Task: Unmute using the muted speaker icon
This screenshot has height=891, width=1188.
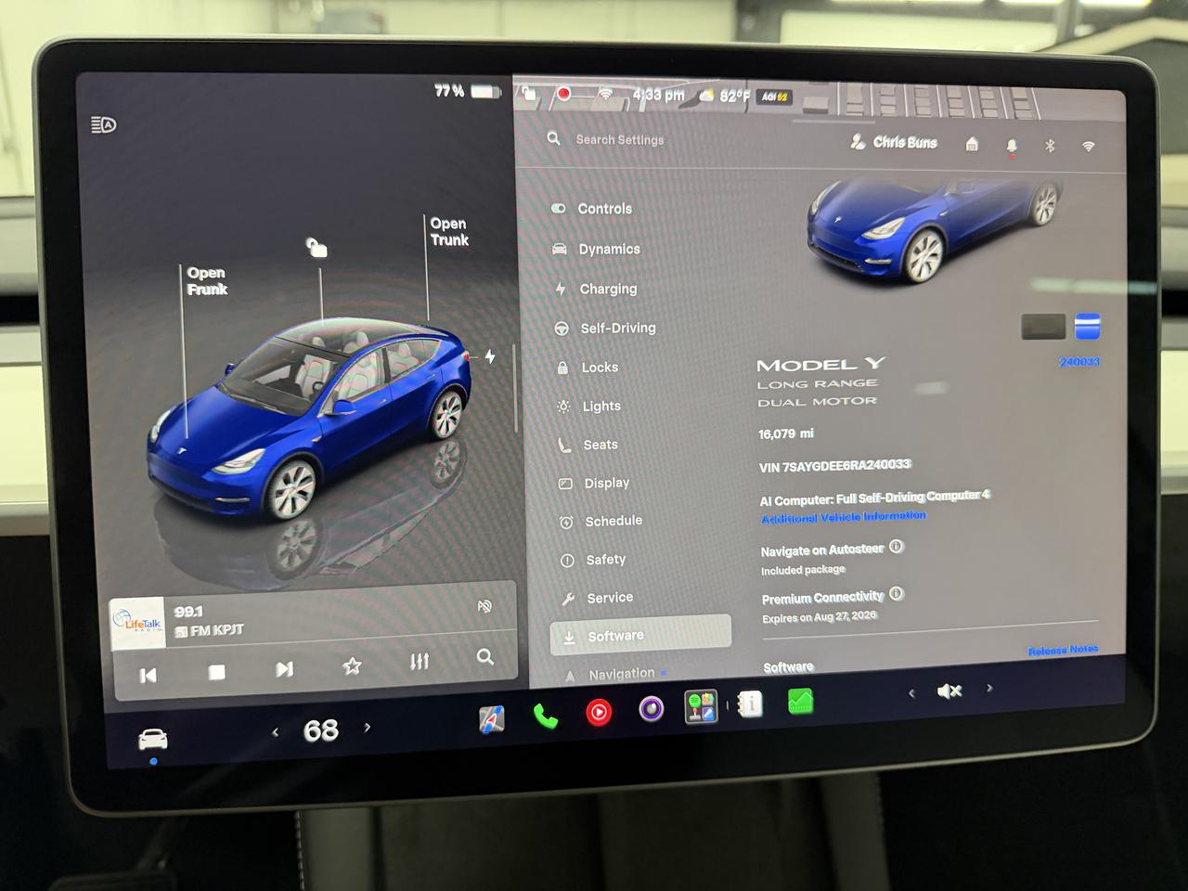Action: coord(949,691)
